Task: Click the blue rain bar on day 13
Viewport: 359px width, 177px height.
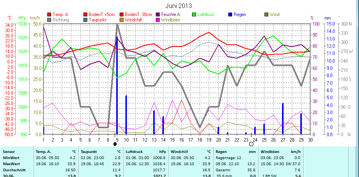Action: [x=154, y=122]
